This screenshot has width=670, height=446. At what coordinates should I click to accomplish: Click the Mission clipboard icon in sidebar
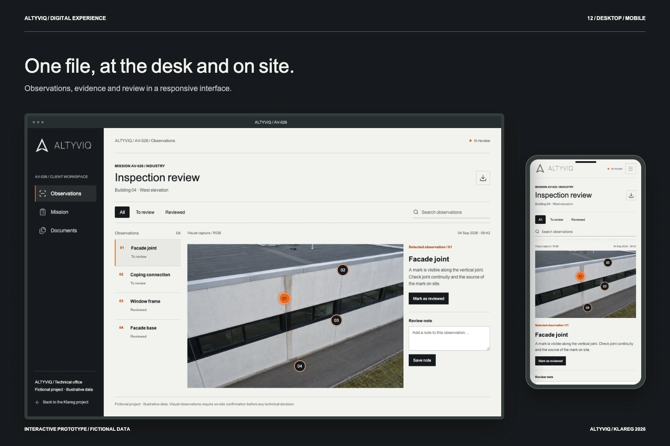[x=43, y=212]
